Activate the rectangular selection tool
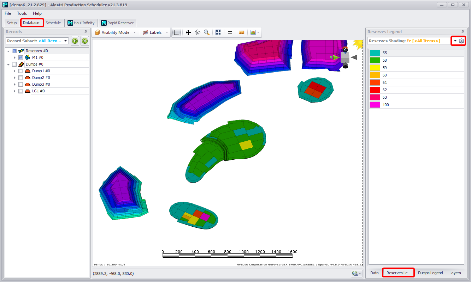This screenshot has width=471, height=282. click(177, 32)
